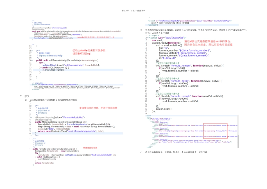Click the annotation @RequestMapping(value="/formulaHelp/toUpt")
267x189 pixels.
pyautogui.click(x=60, y=118)
